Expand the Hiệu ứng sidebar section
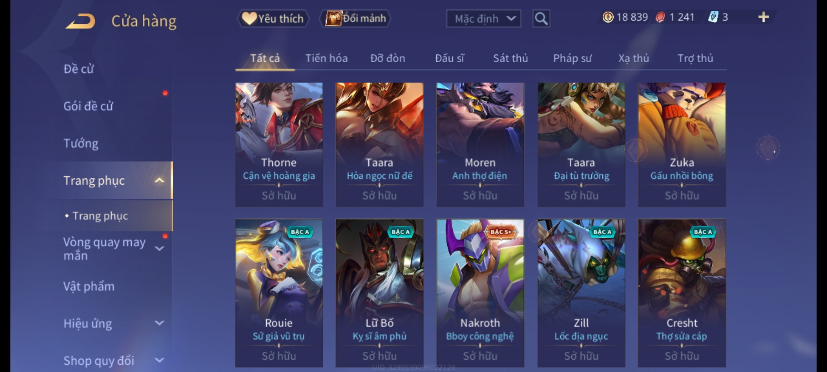Image resolution: width=827 pixels, height=372 pixels. point(159,323)
